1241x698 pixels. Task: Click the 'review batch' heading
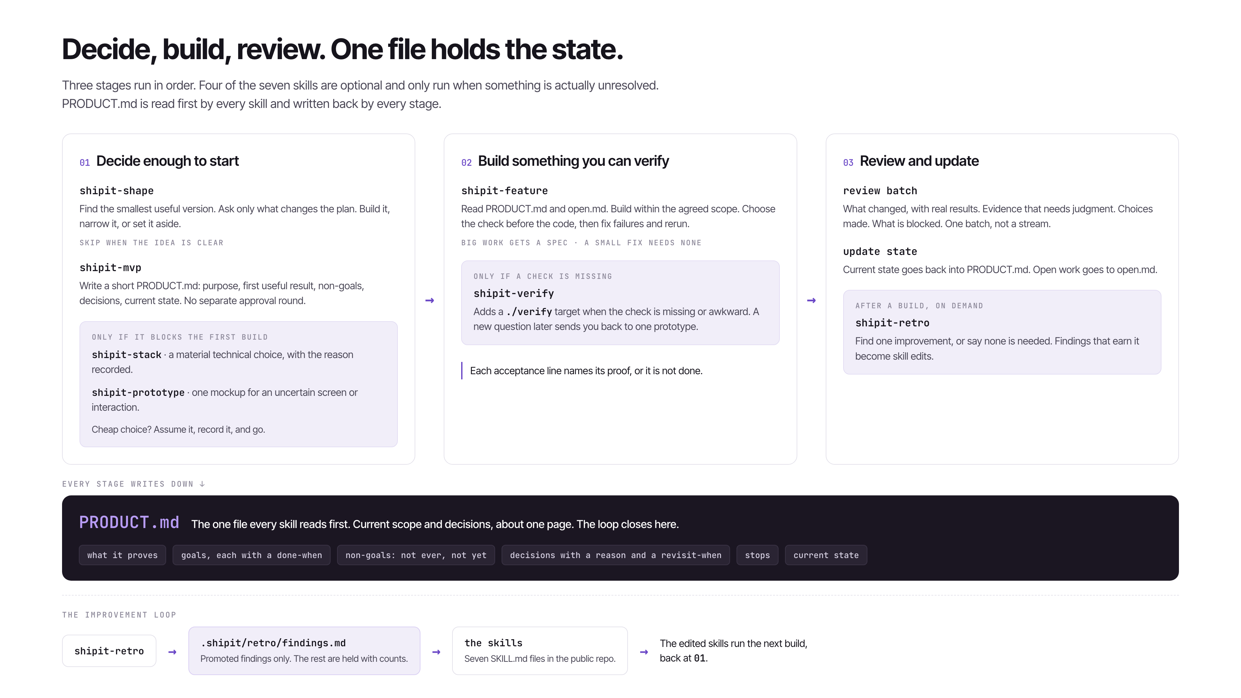880,191
